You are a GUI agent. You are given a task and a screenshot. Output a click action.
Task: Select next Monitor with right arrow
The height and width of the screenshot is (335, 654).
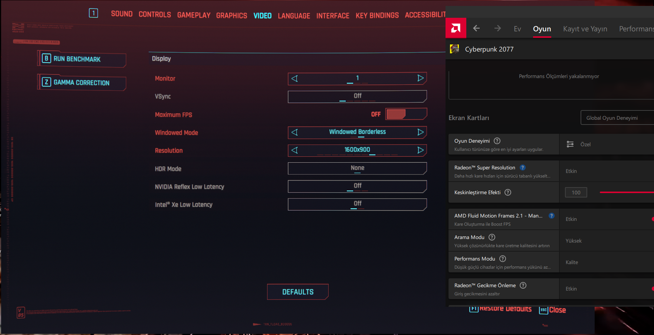(420, 78)
